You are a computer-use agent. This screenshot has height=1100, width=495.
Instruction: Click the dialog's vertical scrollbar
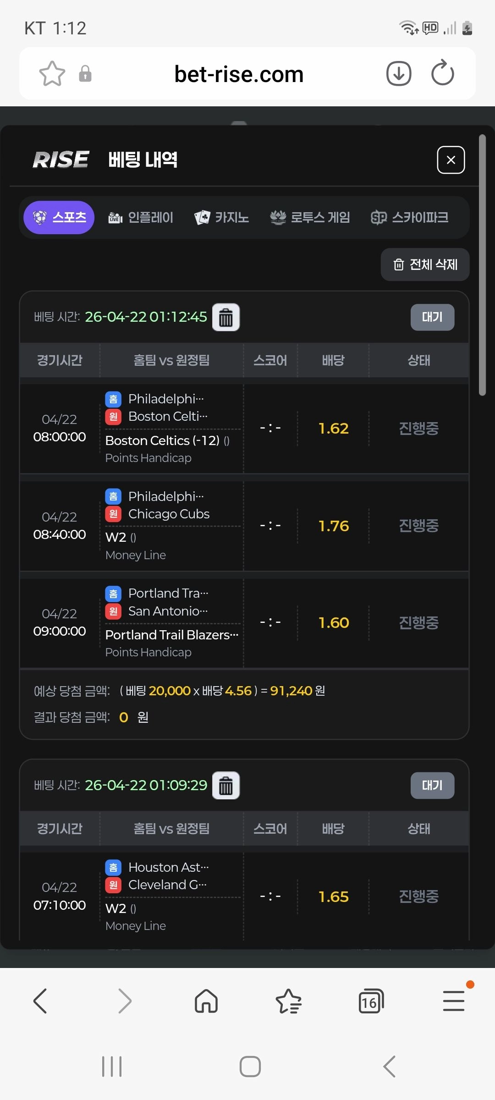(482, 264)
